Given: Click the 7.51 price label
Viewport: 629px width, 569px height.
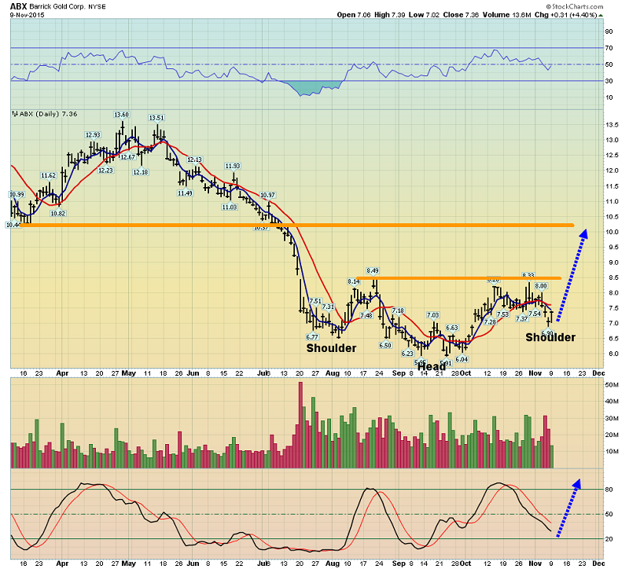Looking at the screenshot, I should coord(315,301).
